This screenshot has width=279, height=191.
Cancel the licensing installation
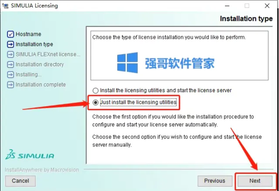coord(20,181)
